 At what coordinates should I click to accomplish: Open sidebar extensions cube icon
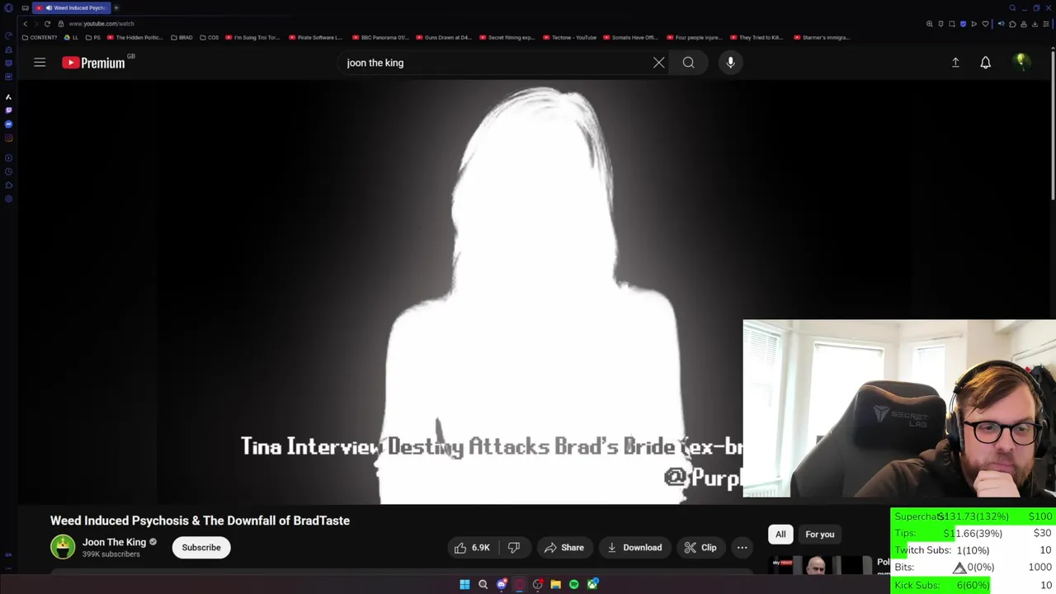click(8, 185)
